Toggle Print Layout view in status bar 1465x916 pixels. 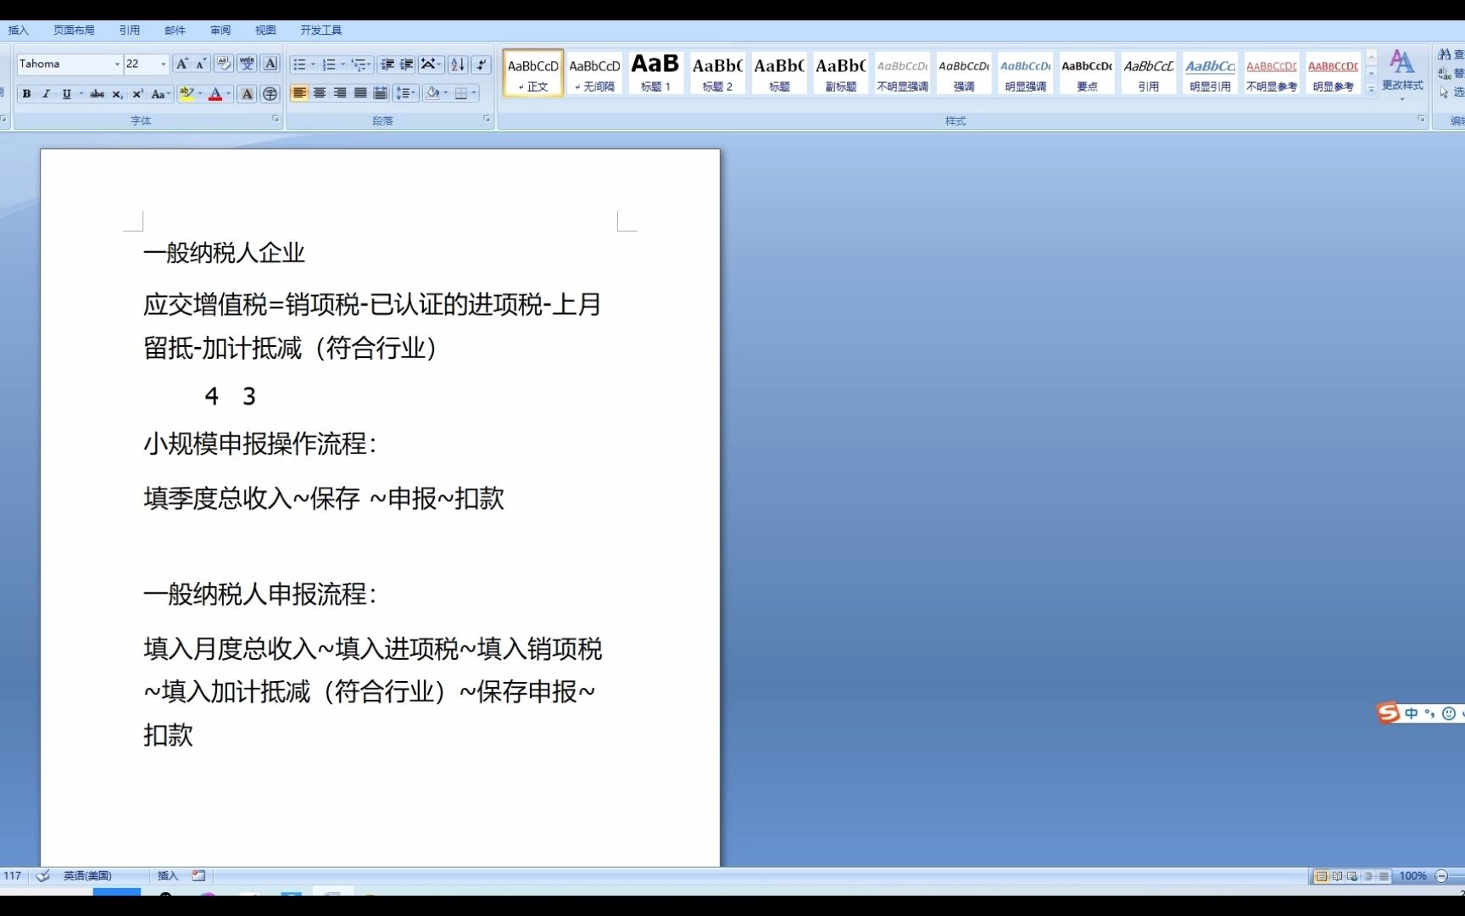pos(1321,876)
